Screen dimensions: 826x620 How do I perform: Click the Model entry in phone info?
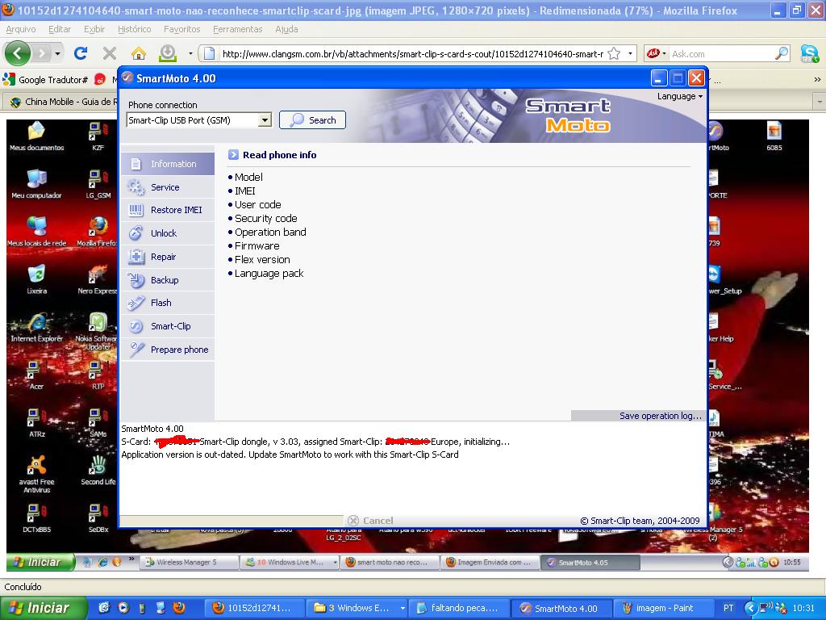(x=248, y=177)
